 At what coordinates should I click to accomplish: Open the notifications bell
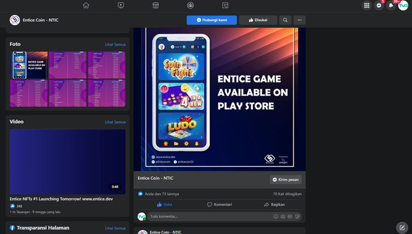[391, 5]
